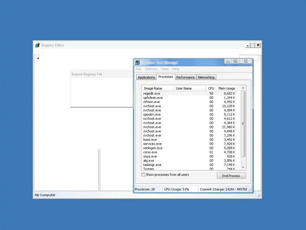Select the svchost.exe using 7,296 K

(x=189, y=135)
